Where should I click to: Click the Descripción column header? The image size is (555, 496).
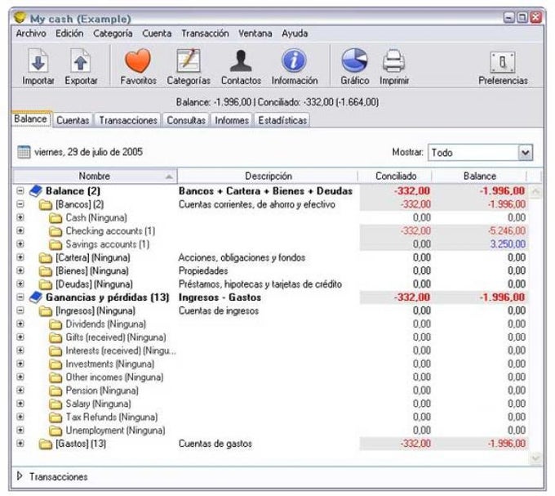(268, 176)
